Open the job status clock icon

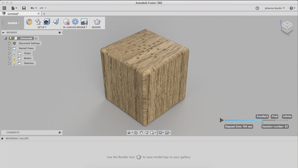click(257, 8)
